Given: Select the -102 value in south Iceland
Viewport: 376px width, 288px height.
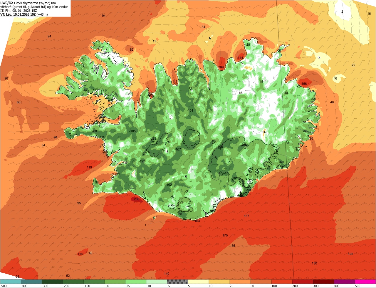Looking at the screenshot, I should 168,185.
